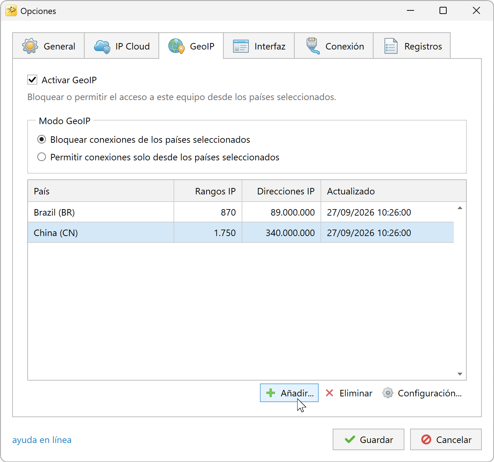Image resolution: width=494 pixels, height=462 pixels.
Task: Click the Registros document icon
Action: (391, 46)
